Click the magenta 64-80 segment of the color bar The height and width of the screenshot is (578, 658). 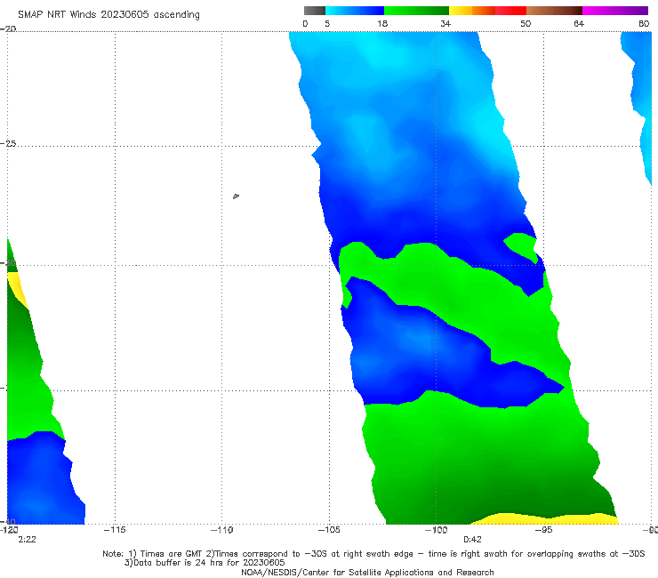point(615,11)
